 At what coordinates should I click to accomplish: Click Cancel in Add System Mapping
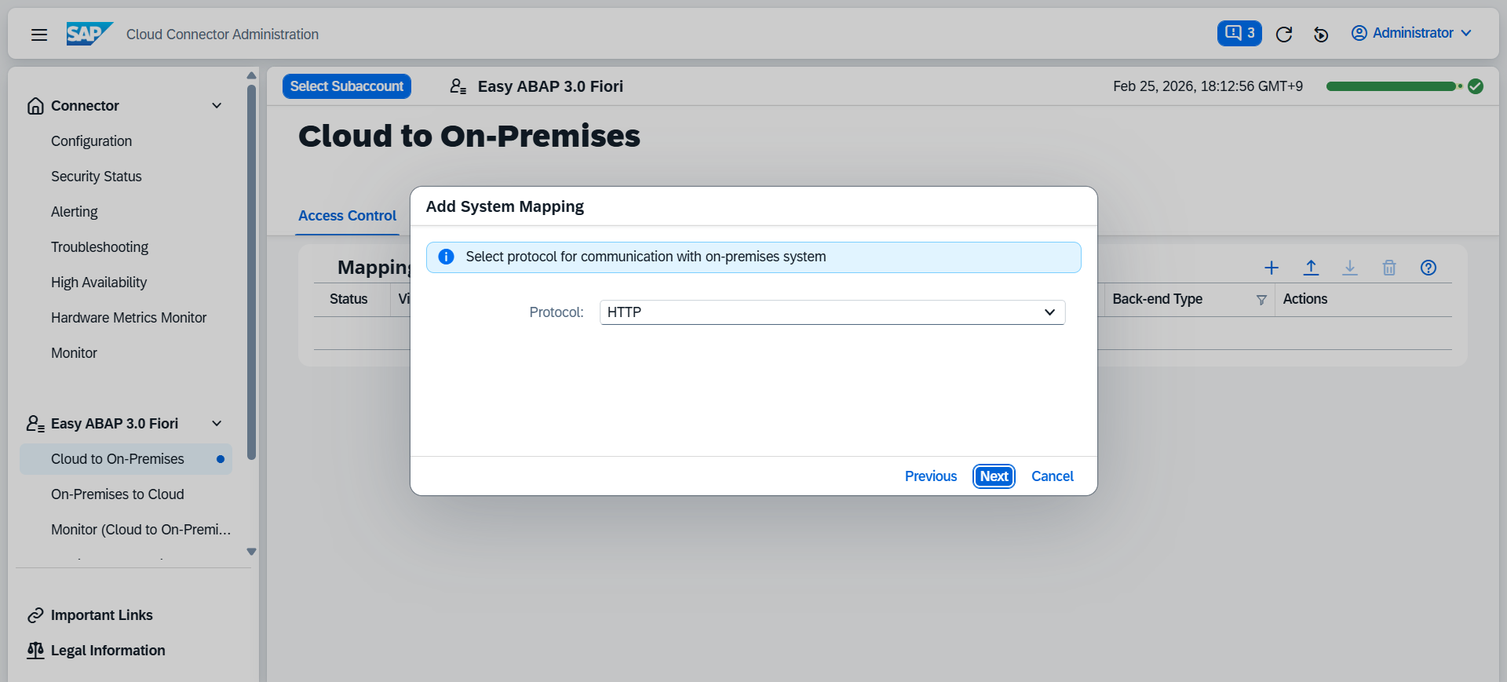(x=1052, y=476)
